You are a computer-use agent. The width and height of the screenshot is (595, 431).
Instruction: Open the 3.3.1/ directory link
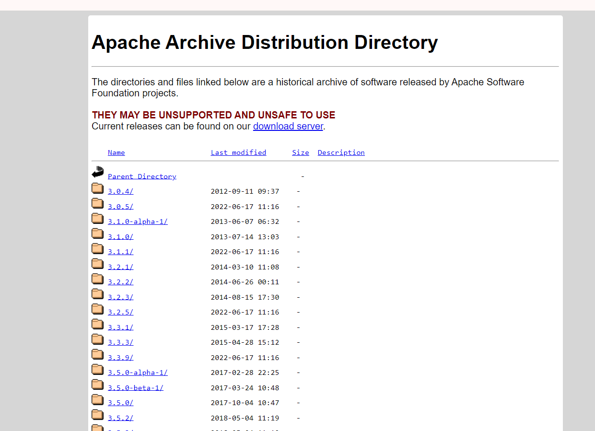point(120,327)
